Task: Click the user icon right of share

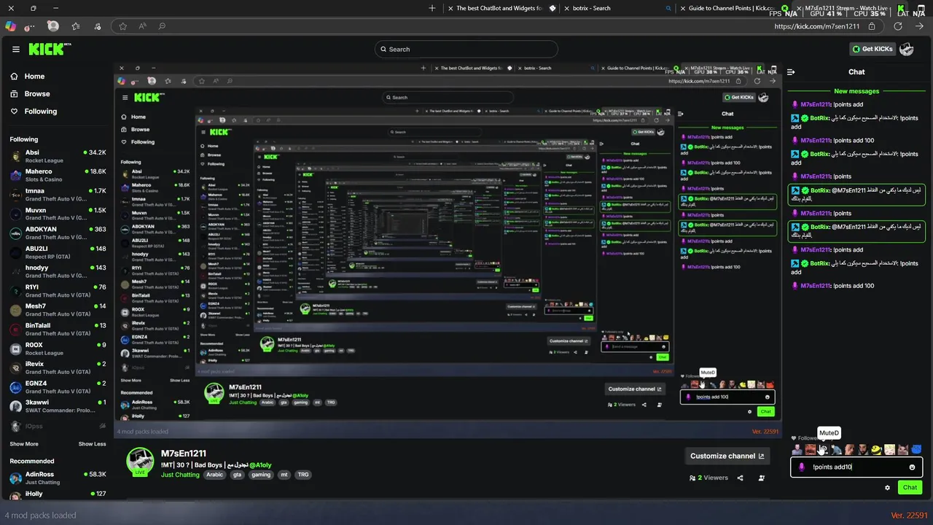Action: (762, 478)
